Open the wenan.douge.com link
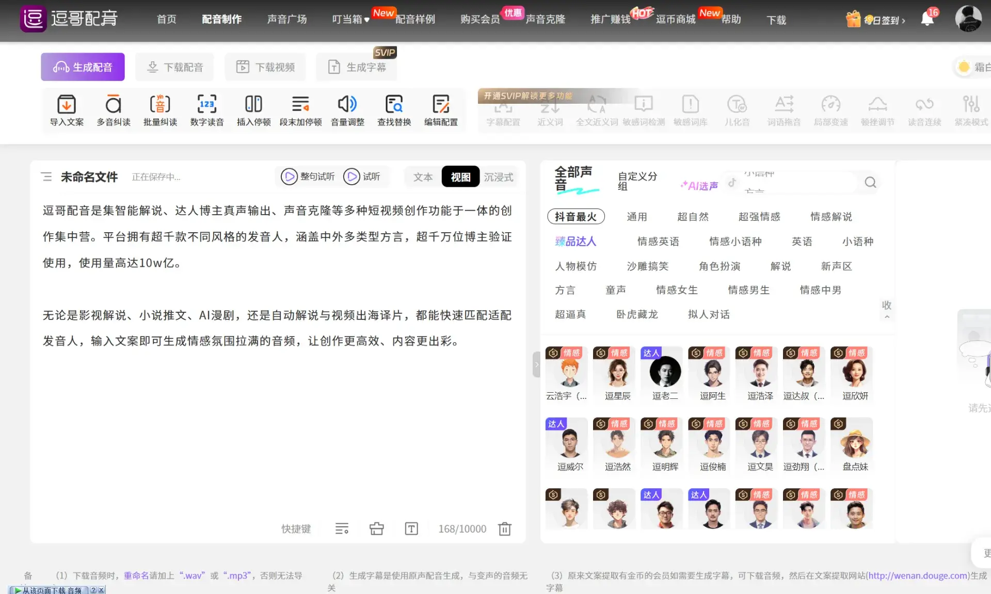The width and height of the screenshot is (991, 594). [x=918, y=575]
